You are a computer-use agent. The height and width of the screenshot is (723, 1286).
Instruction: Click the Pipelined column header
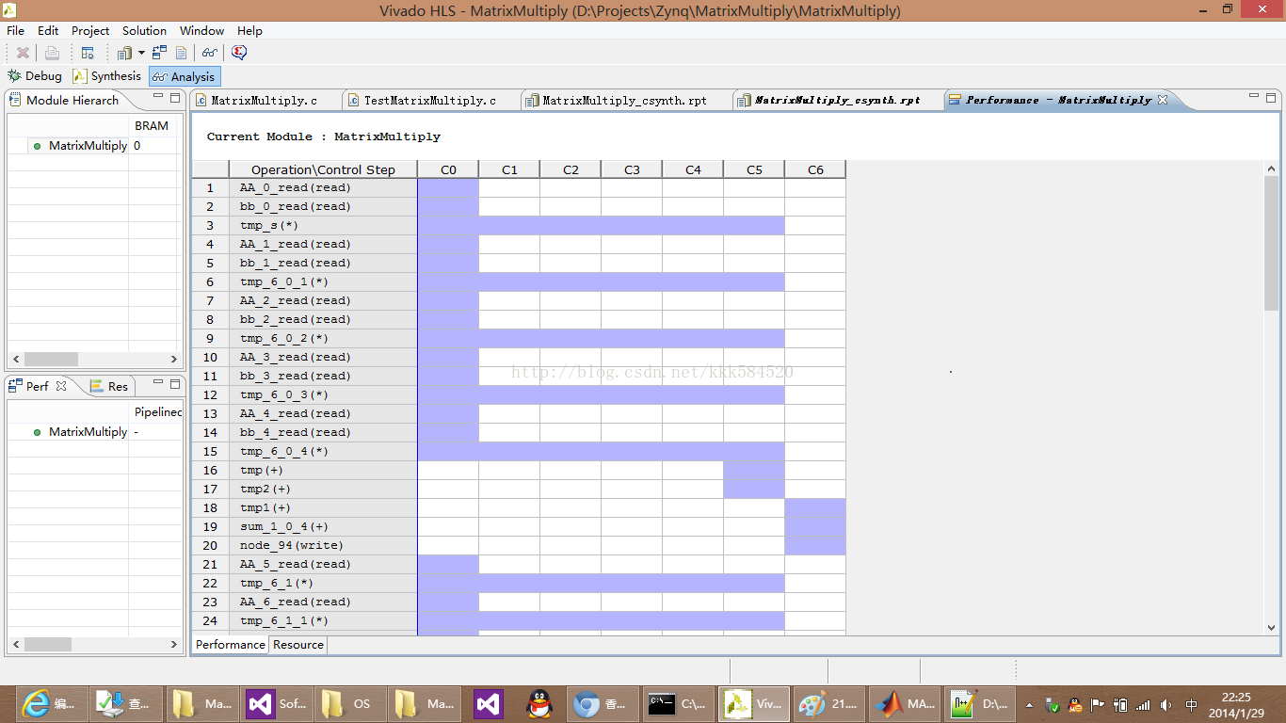coord(156,411)
